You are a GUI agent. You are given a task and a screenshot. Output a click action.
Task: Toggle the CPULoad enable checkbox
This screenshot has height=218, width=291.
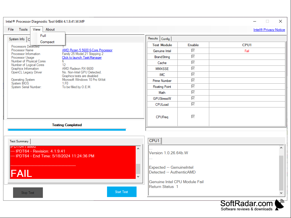point(193,104)
